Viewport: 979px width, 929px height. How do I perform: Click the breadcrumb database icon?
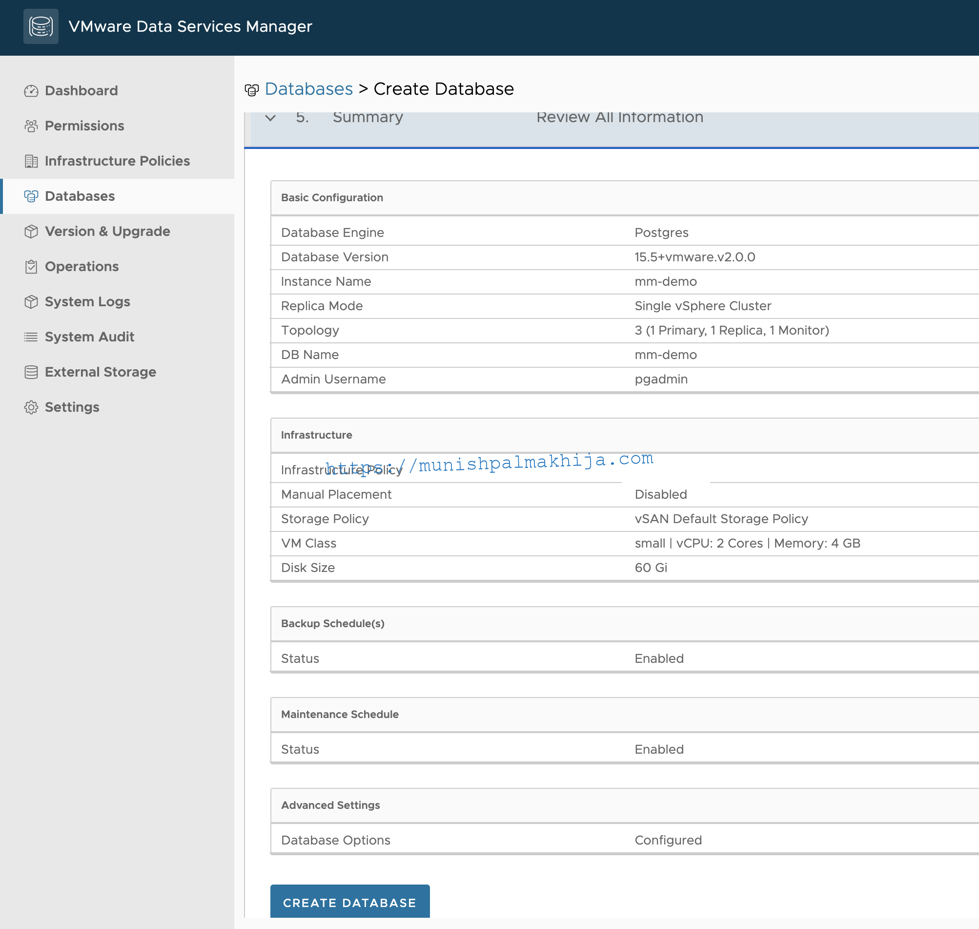pos(252,90)
